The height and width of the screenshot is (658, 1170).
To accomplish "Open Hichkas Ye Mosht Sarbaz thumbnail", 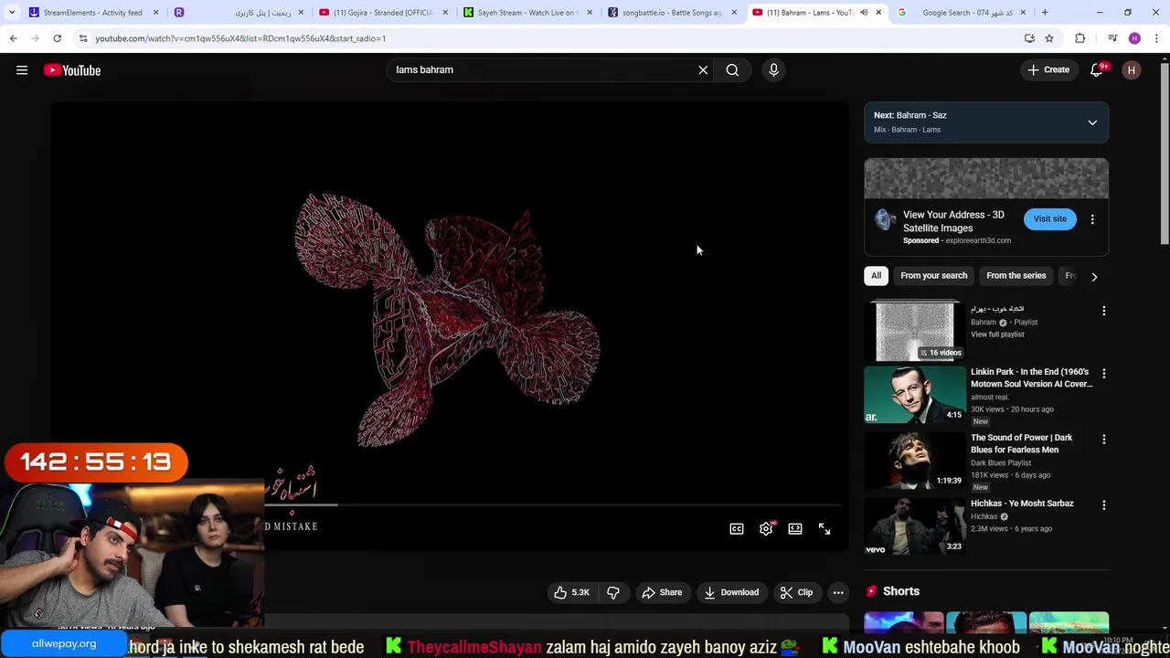I will (915, 526).
